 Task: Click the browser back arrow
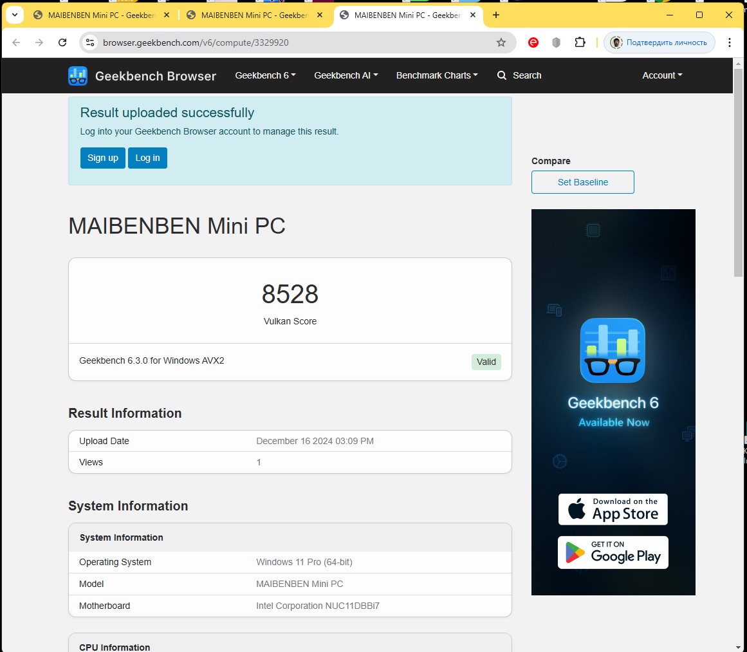tap(16, 42)
